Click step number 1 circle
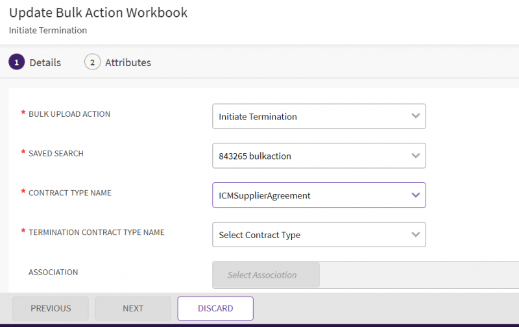This screenshot has height=327, width=519. click(17, 62)
